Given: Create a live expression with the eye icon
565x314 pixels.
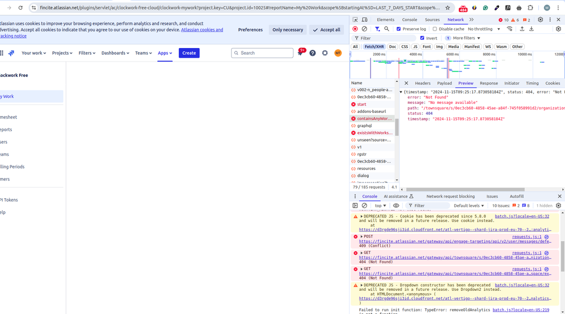Looking at the screenshot, I should (396, 206).
